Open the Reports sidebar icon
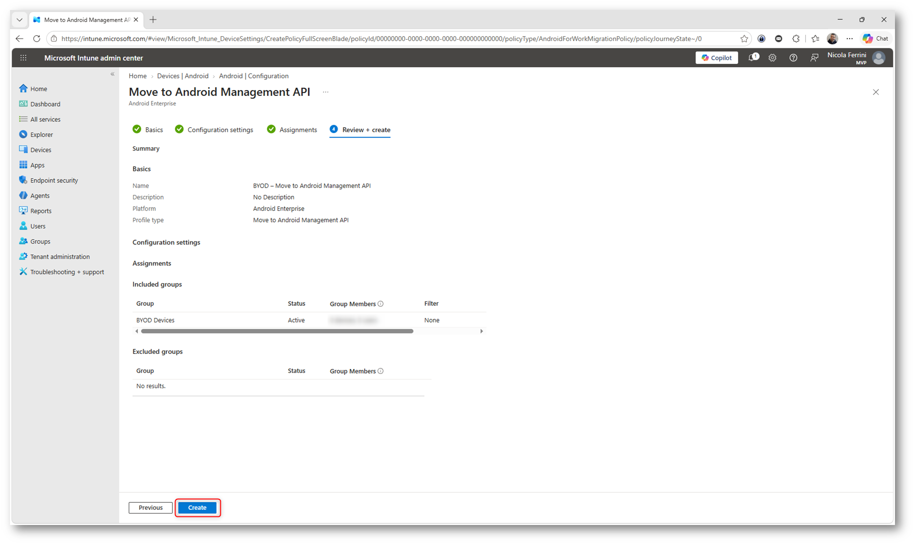Viewport: 915px width, 545px height. click(23, 211)
